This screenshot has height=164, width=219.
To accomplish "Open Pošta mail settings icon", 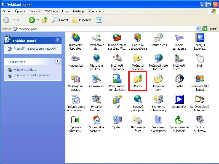I will coord(179,81).
